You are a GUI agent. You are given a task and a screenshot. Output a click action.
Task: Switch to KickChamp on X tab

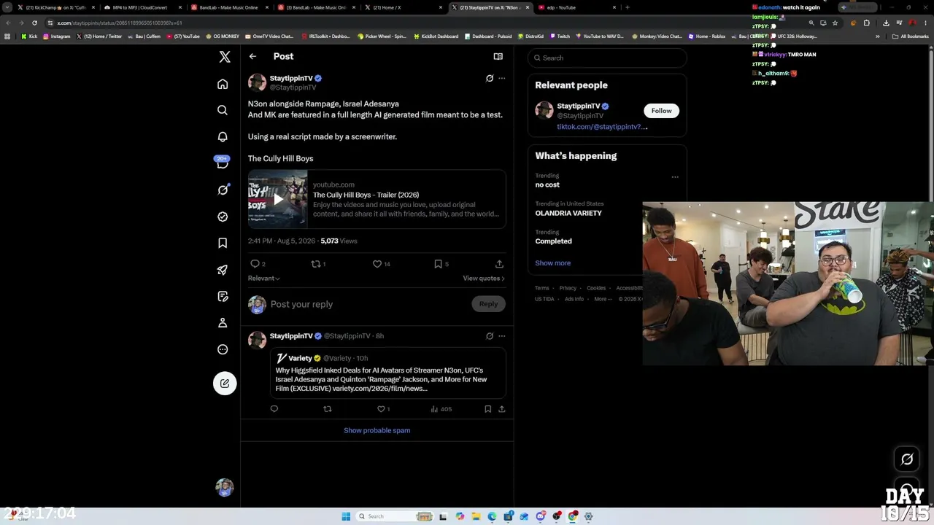56,7
